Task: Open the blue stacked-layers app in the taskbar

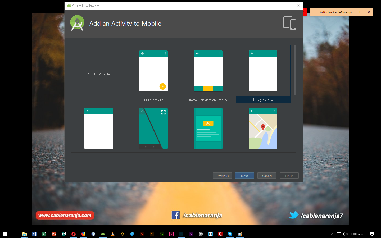Action: (132, 234)
